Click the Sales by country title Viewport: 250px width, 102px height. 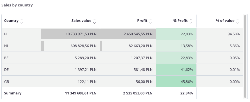point(17,5)
